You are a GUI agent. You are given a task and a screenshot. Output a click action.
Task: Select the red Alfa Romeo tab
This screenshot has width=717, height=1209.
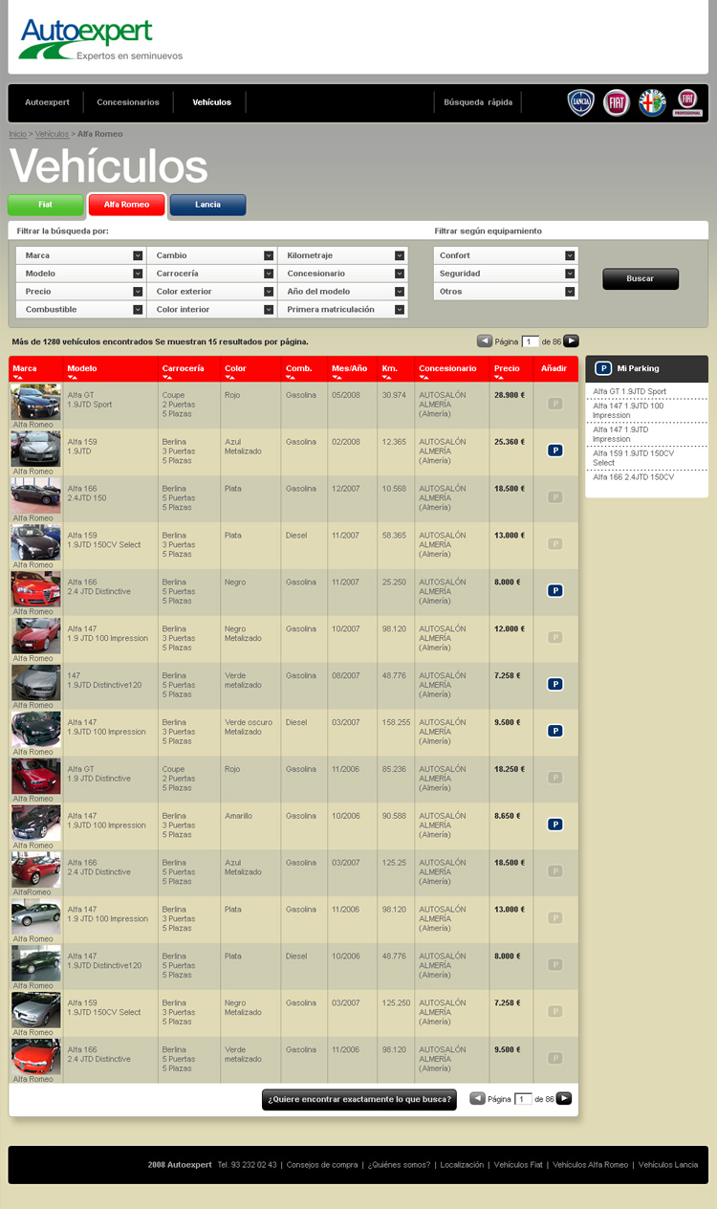pyautogui.click(x=127, y=205)
